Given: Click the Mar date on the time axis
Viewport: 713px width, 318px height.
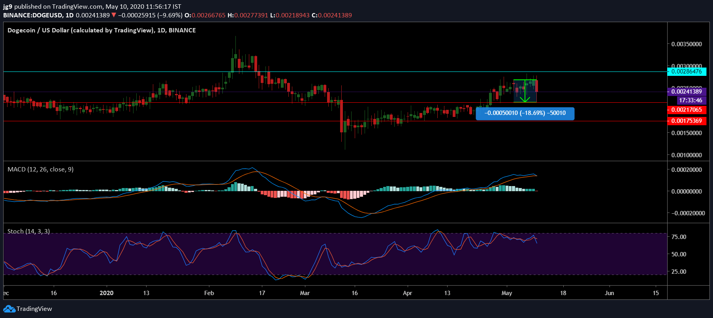Looking at the screenshot, I should coord(305,293).
